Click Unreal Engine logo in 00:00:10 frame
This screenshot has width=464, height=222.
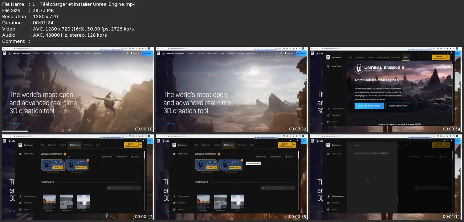click(19, 53)
